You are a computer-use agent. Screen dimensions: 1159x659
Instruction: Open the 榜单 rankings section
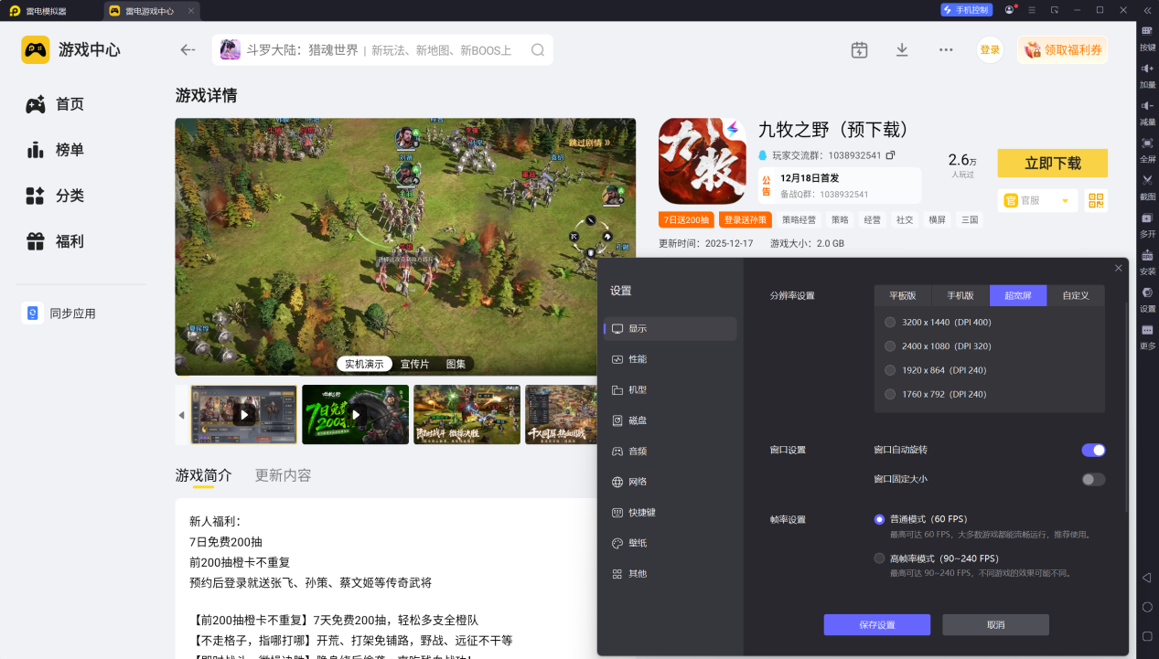tap(55, 150)
